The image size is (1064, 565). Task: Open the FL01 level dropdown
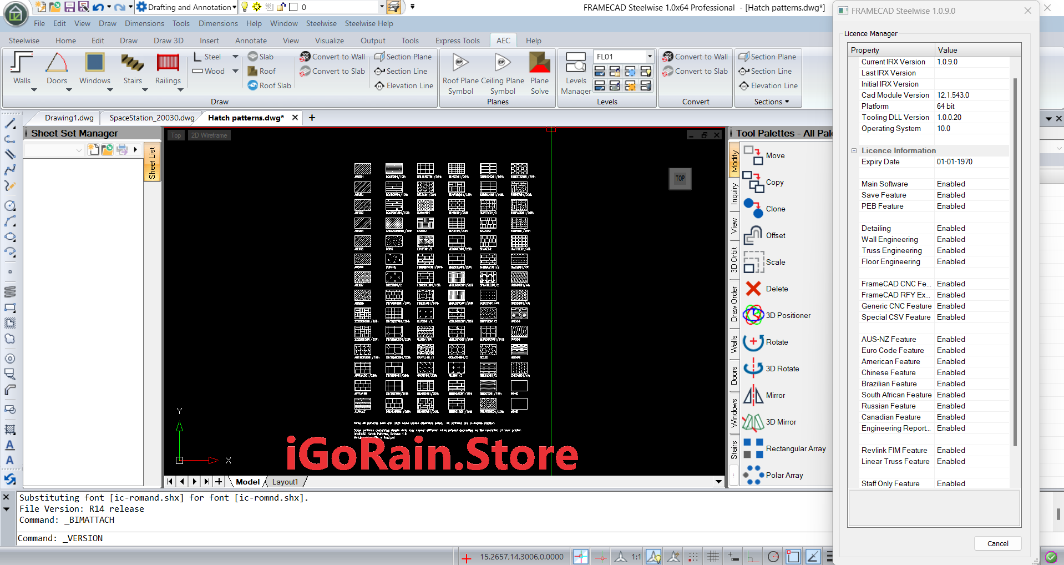pyautogui.click(x=650, y=57)
